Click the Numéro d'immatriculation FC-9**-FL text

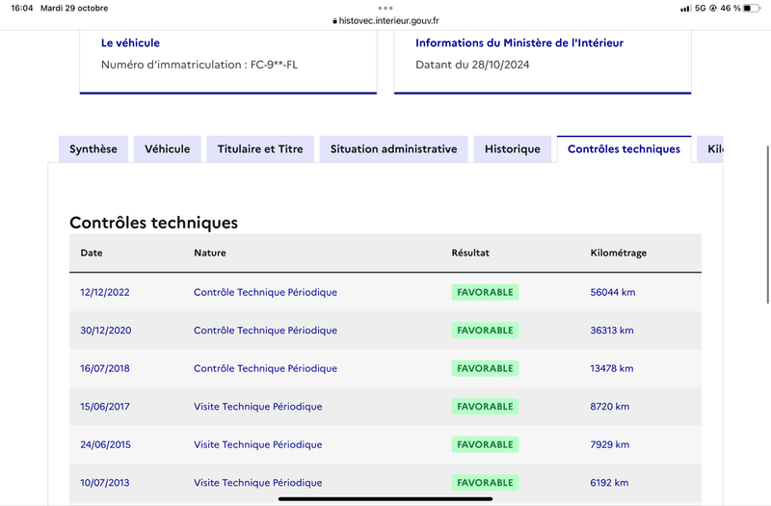click(199, 65)
